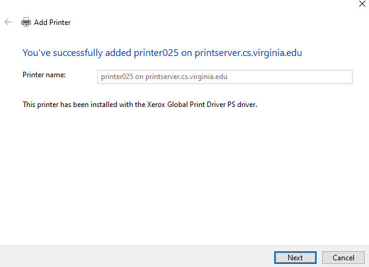Click the "Printer name:" label
Image resolution: width=369 pixels, height=267 pixels.
pyautogui.click(x=44, y=75)
